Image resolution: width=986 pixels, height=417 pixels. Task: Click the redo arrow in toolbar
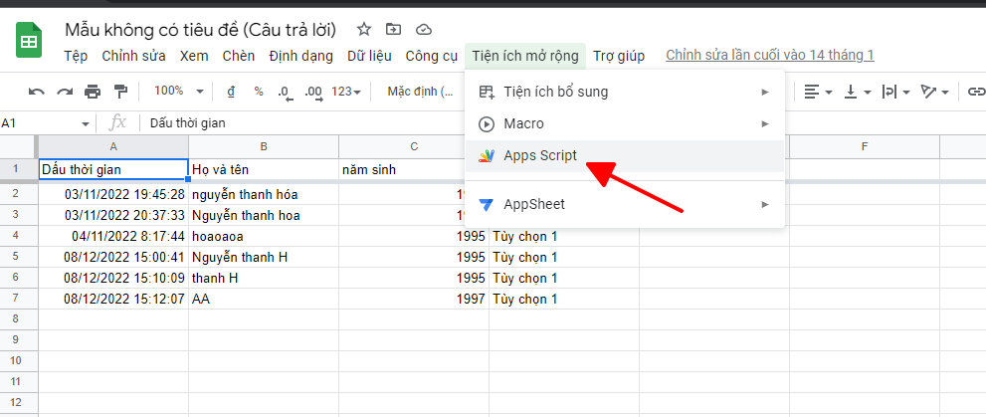(65, 92)
